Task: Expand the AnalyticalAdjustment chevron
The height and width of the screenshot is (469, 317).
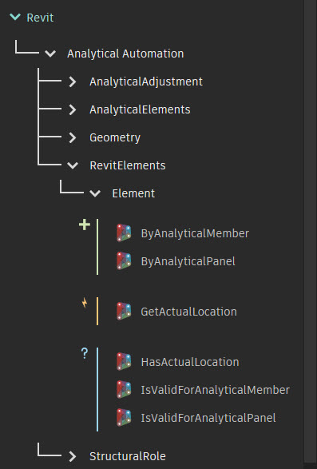Action: point(73,81)
